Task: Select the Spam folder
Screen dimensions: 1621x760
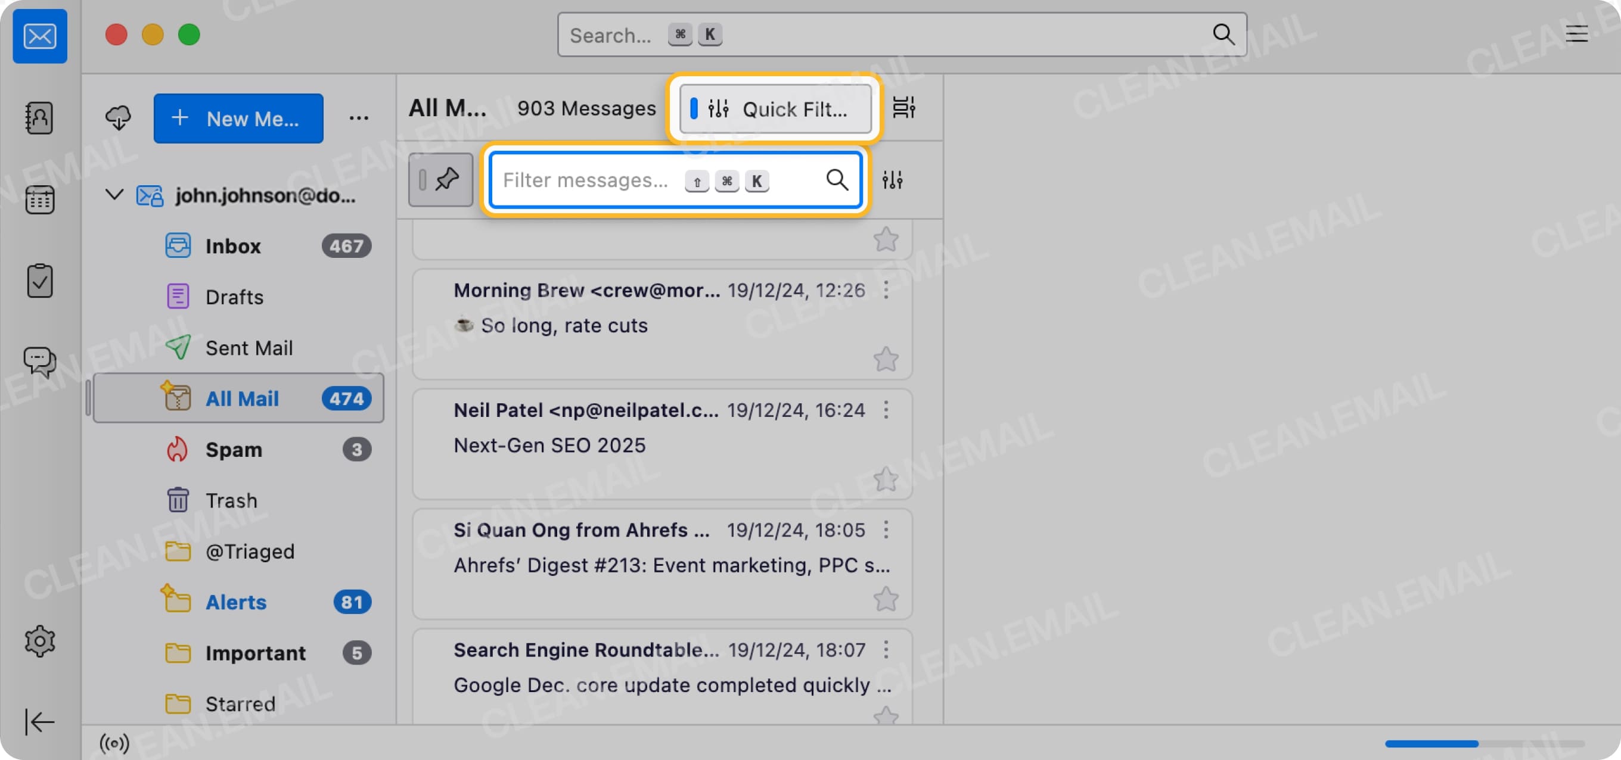Action: pos(234,449)
